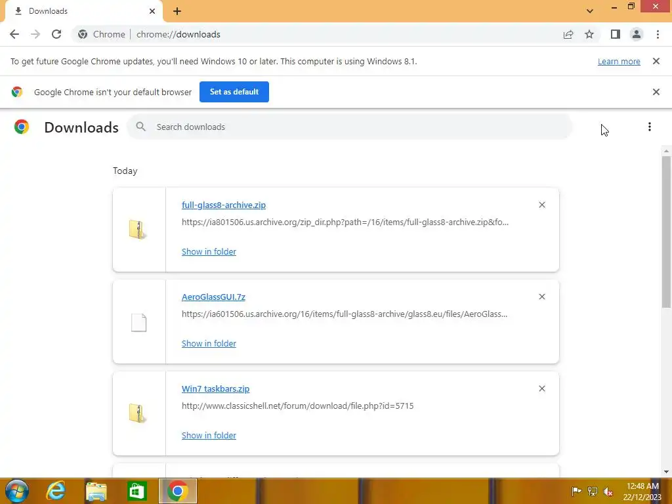Screen dimensions: 672x504
Task: Open the network tray icon
Action: point(593,491)
